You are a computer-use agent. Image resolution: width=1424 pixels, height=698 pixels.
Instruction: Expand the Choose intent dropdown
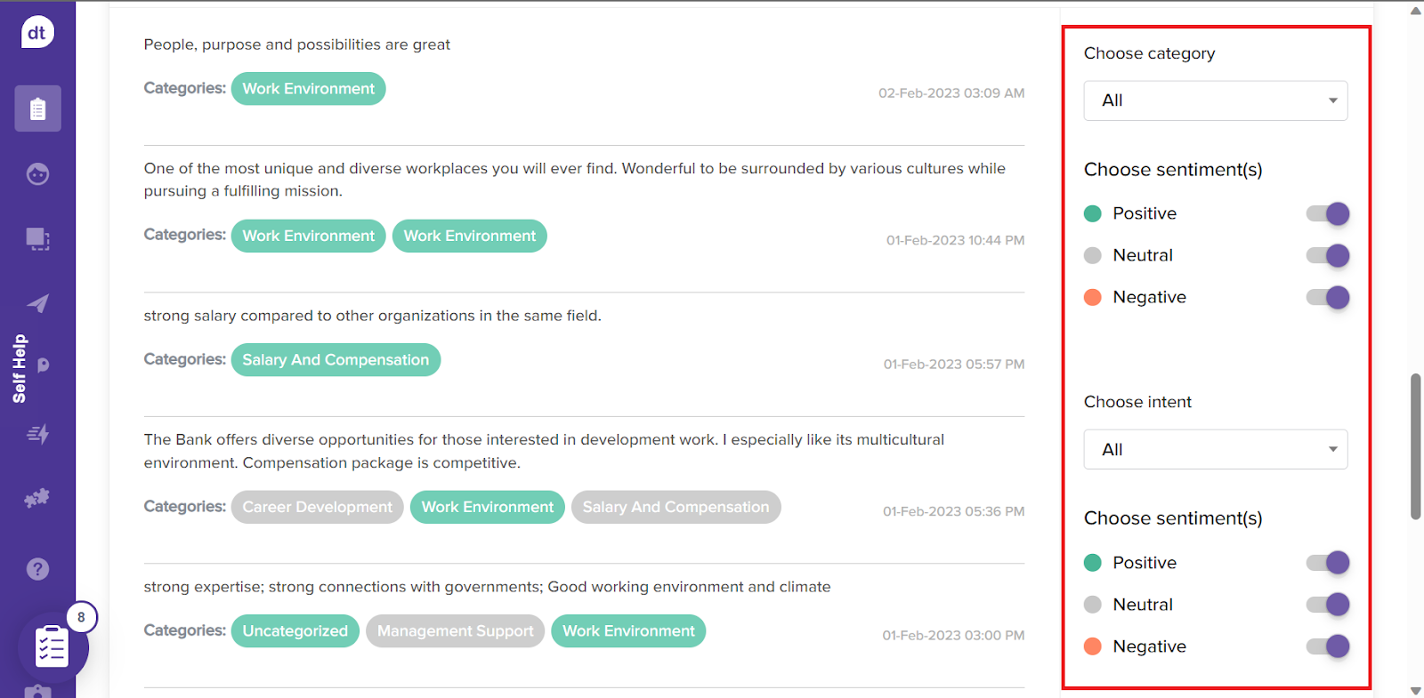coord(1215,450)
